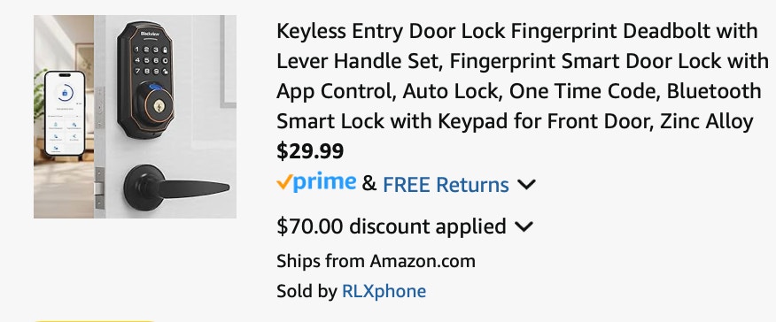
Task: Click the lock icon on phone screen
Action: point(65,93)
